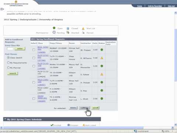Image resolution: width=177 pixels, height=133 pixels.
Task: Click the horizontal scrollbar right arrow
Action: tap(173, 128)
